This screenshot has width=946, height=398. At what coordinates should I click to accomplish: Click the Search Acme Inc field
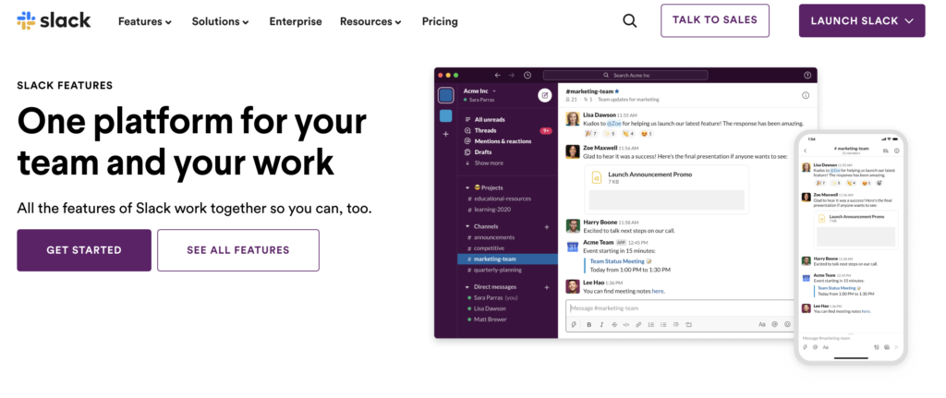coord(625,76)
